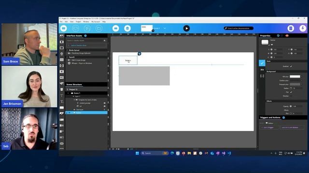Select the Scene 1 thumbnail in the top bar
The image size is (309, 173).
147,28
